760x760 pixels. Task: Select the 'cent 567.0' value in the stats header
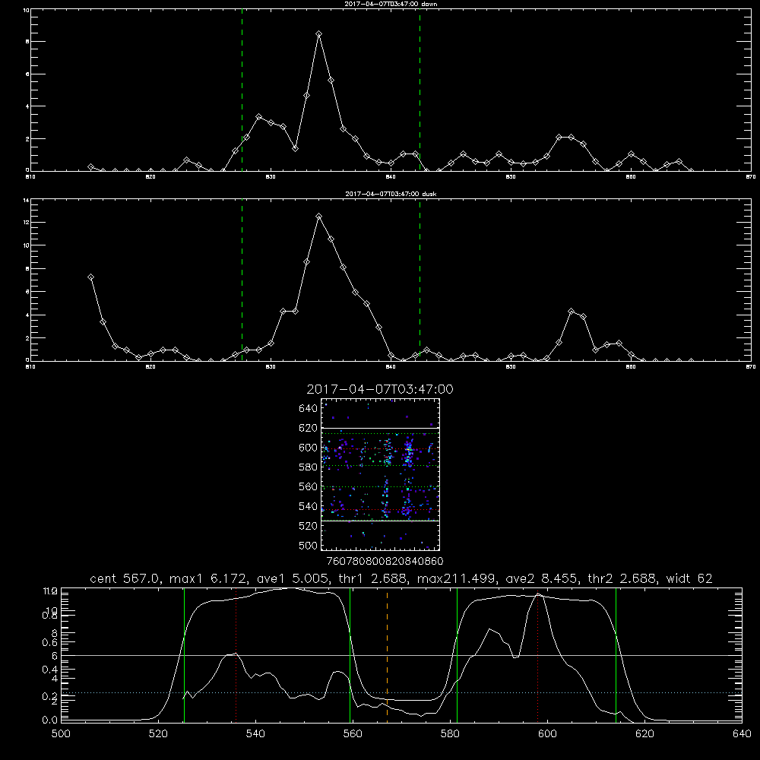(x=125, y=578)
